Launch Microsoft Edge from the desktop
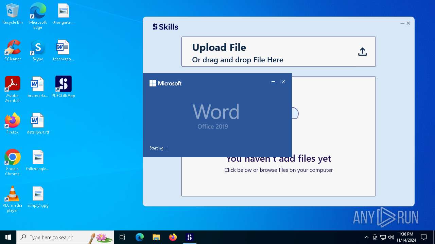 tap(38, 16)
